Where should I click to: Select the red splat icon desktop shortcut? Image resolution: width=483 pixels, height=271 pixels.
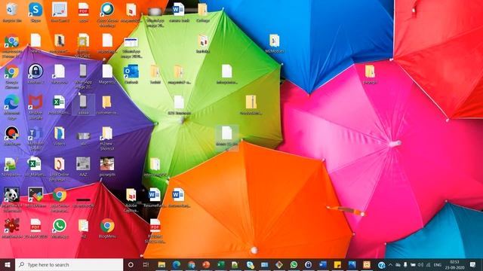pos(12,228)
